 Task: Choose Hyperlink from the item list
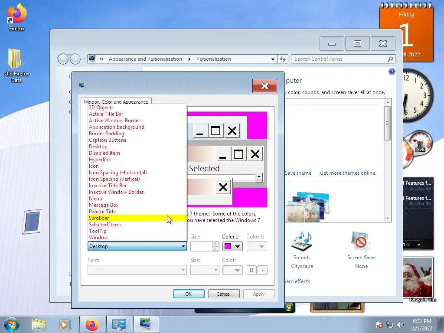tap(137, 160)
